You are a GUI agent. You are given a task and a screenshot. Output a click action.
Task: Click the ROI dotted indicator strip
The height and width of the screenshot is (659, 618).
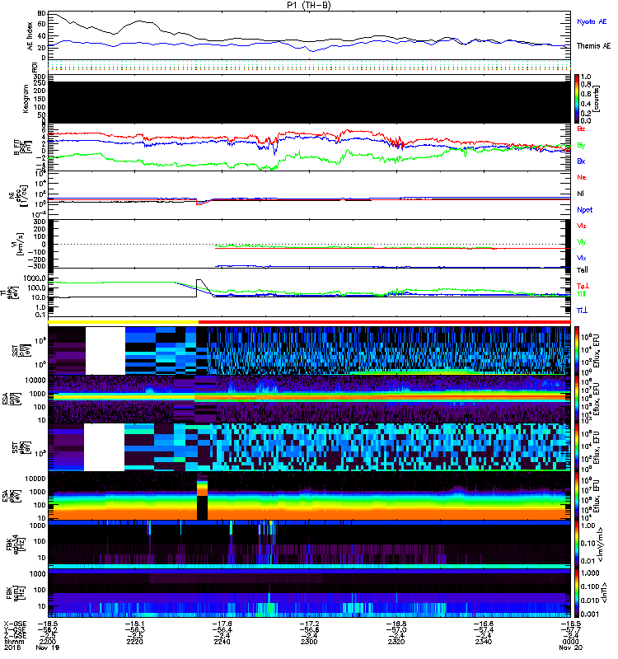coord(310,66)
